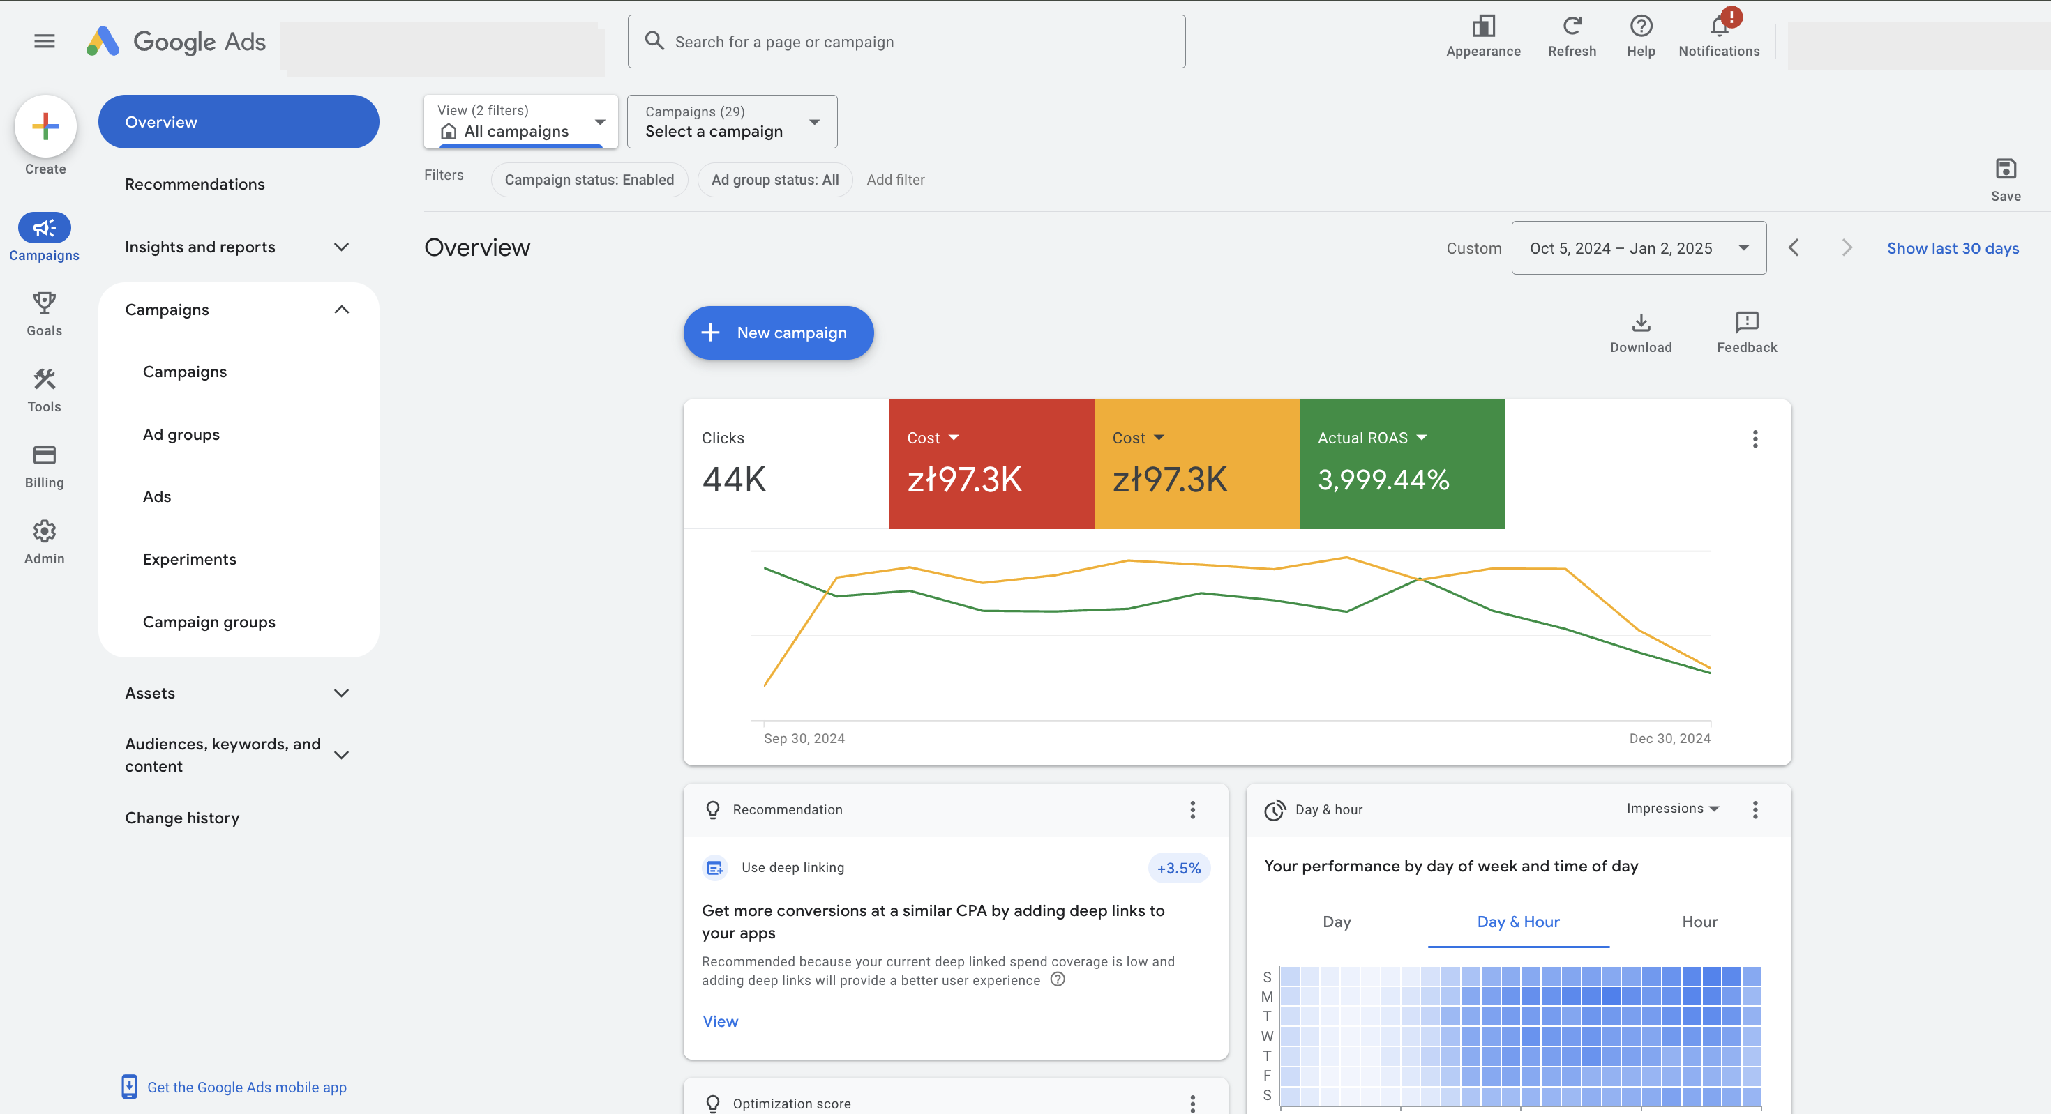Change the yellow Cost metric dropdown

tap(1138, 438)
